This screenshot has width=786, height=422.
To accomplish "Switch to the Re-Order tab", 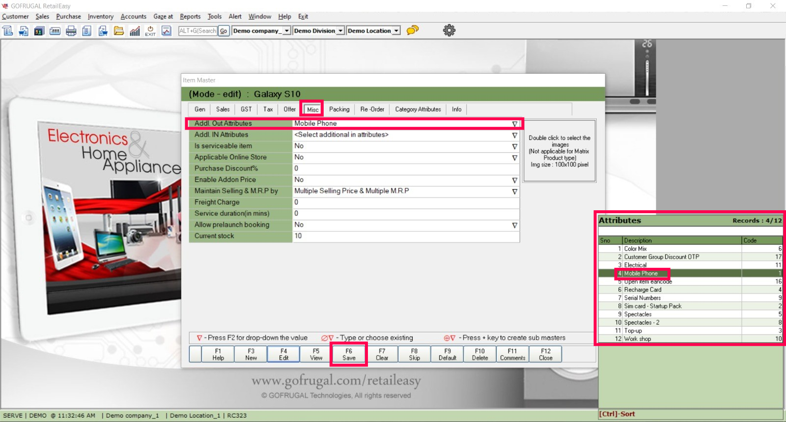I will pos(372,110).
